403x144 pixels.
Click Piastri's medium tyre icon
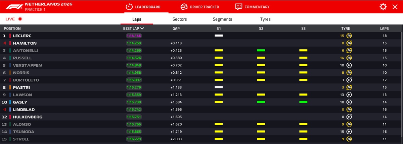[349, 87]
